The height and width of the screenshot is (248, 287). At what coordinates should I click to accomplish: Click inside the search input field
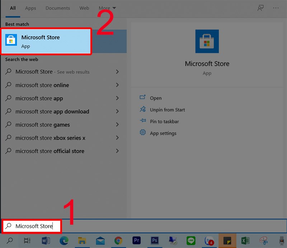[x=34, y=226]
